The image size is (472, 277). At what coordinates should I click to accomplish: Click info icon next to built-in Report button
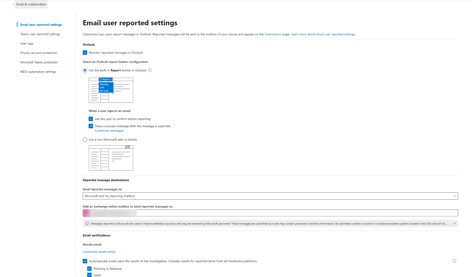point(150,70)
